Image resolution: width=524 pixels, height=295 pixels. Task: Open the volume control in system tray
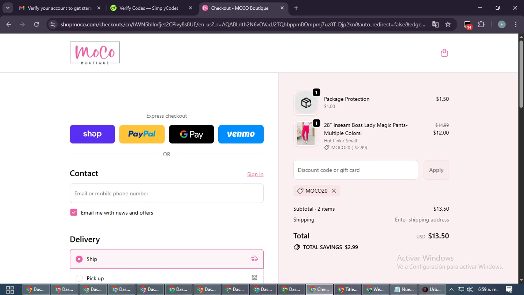tap(470, 289)
